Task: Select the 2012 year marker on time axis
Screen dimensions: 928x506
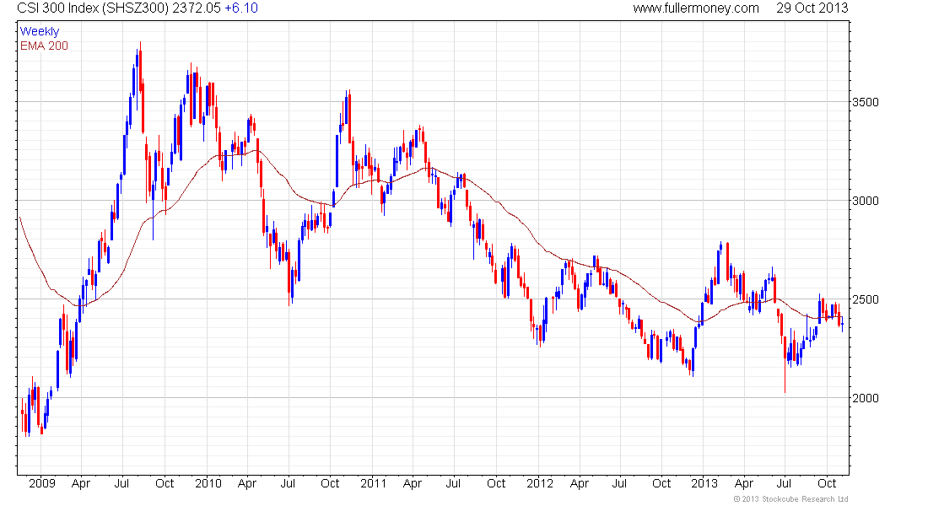Action: [x=539, y=483]
